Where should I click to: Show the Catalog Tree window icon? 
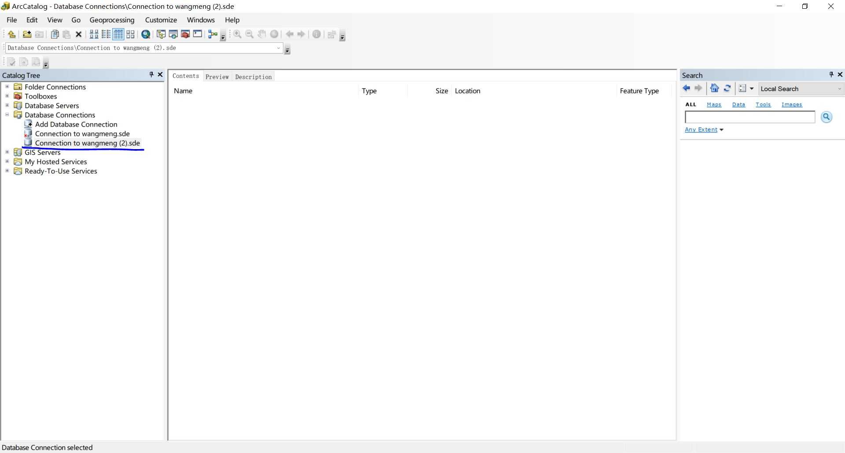coord(161,34)
